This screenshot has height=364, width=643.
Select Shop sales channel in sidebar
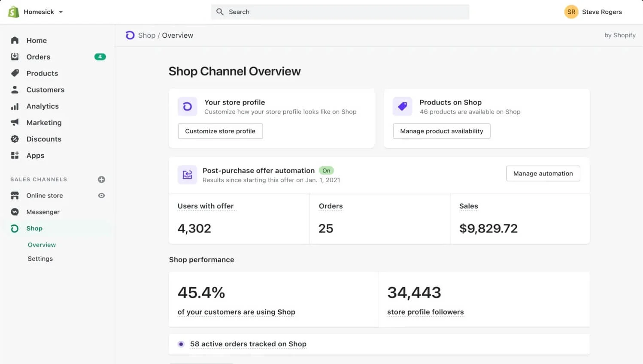coord(34,229)
